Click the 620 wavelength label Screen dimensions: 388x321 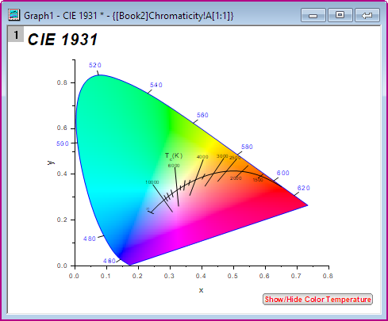pyautogui.click(x=303, y=188)
